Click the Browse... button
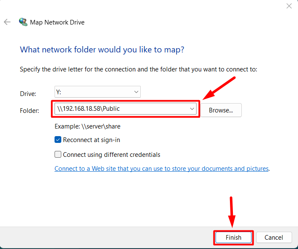The image size is (298, 249). [221, 110]
